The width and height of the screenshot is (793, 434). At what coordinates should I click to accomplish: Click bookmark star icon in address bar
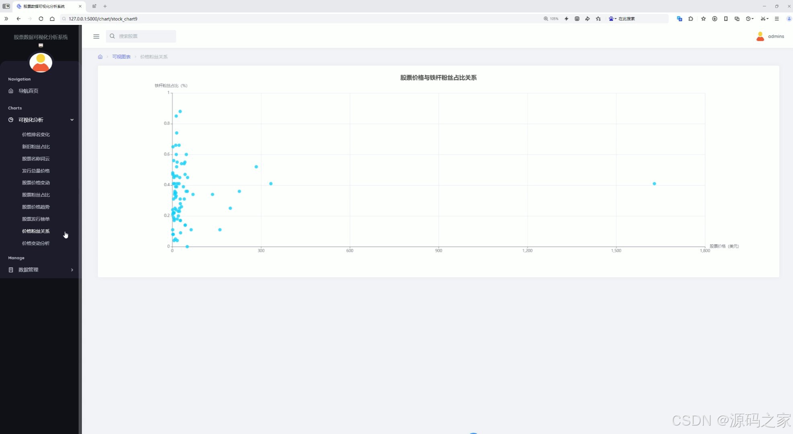pyautogui.click(x=598, y=18)
